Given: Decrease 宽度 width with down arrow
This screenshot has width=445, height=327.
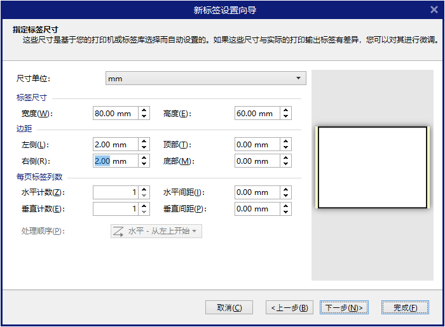Looking at the screenshot, I should point(144,117).
